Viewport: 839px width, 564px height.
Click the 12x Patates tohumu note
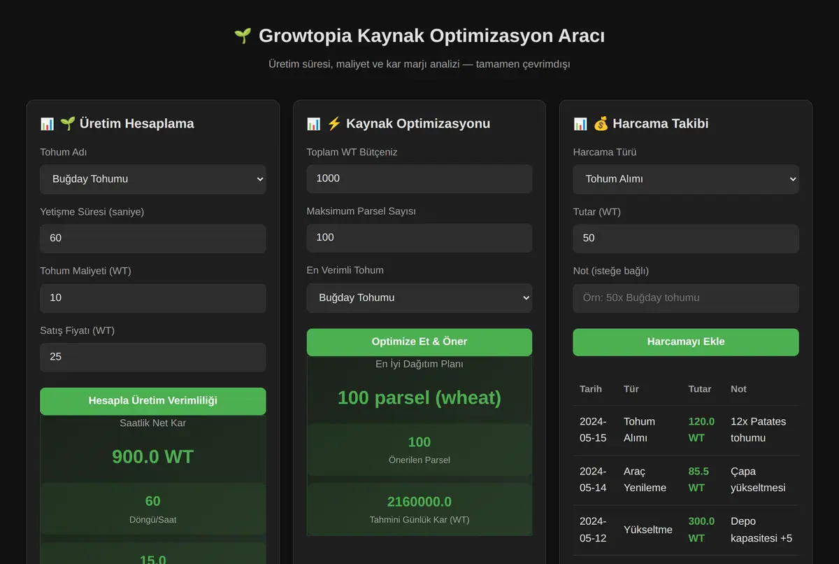[759, 430]
